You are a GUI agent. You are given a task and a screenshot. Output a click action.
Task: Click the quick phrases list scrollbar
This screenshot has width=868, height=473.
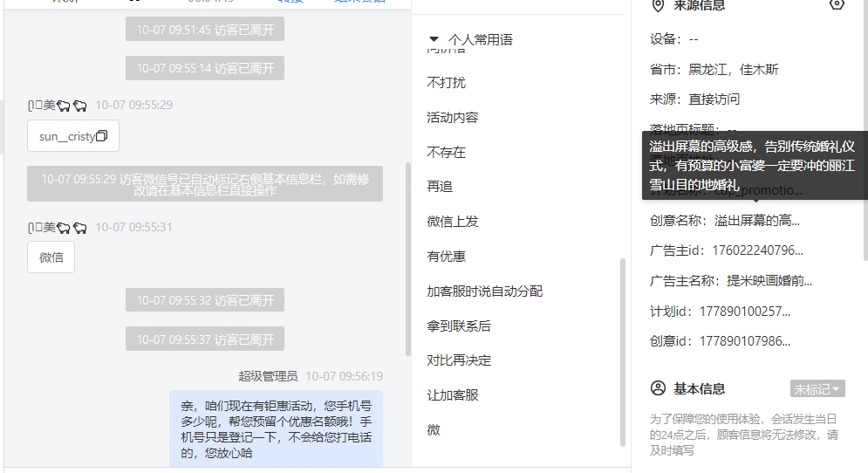623,353
